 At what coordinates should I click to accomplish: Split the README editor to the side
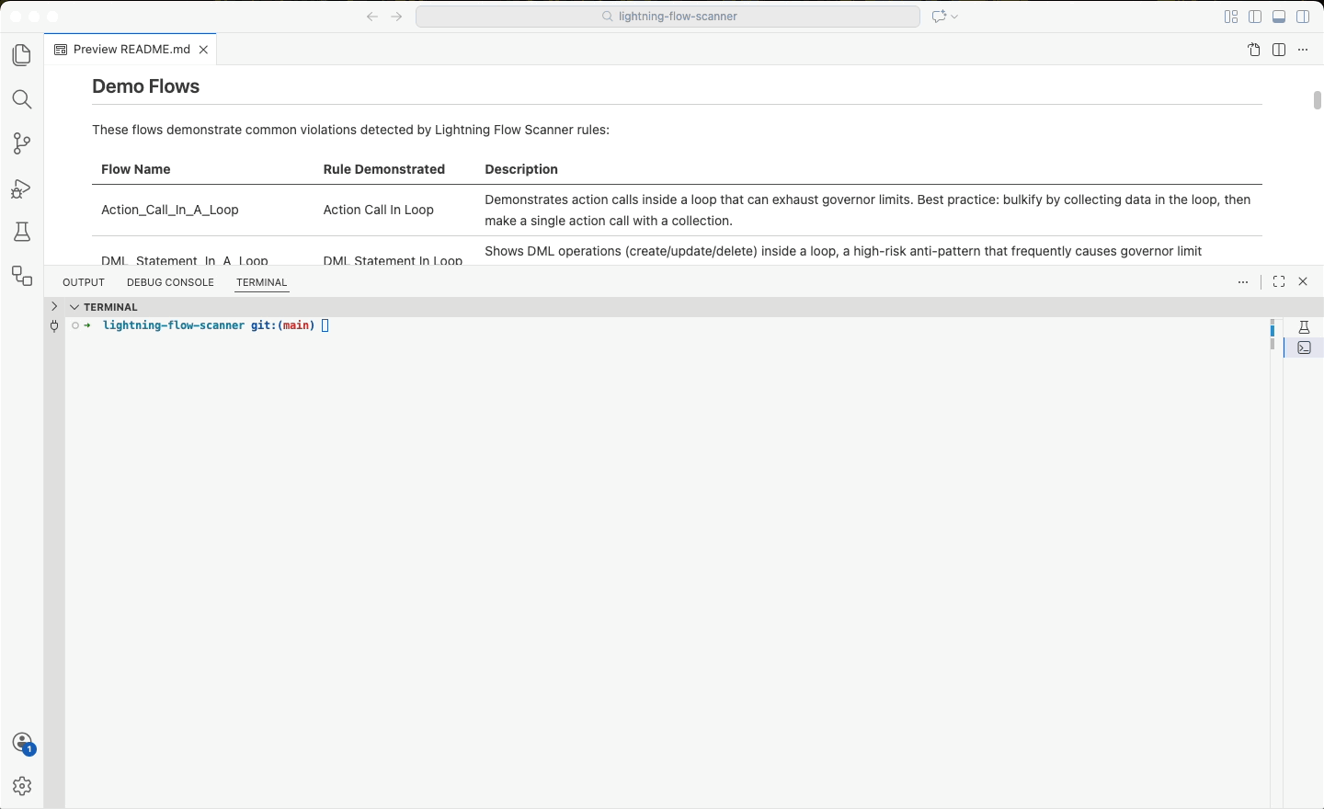[x=1278, y=50]
